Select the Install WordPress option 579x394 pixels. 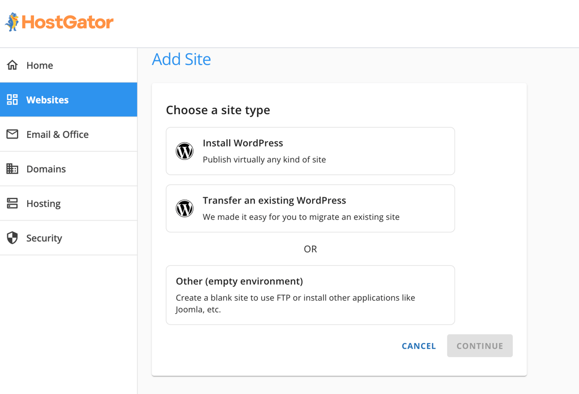pos(310,151)
